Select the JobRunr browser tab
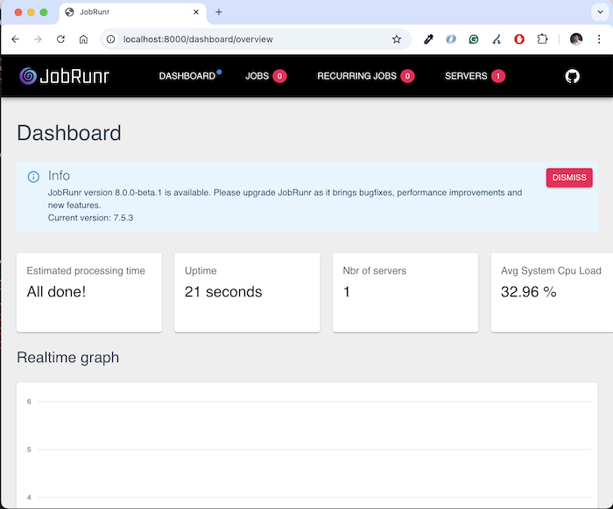Screen dimensions: 613x509 (x=133, y=12)
